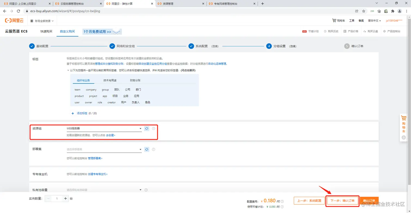Click 上一步：系统配置 button

pos(309,201)
